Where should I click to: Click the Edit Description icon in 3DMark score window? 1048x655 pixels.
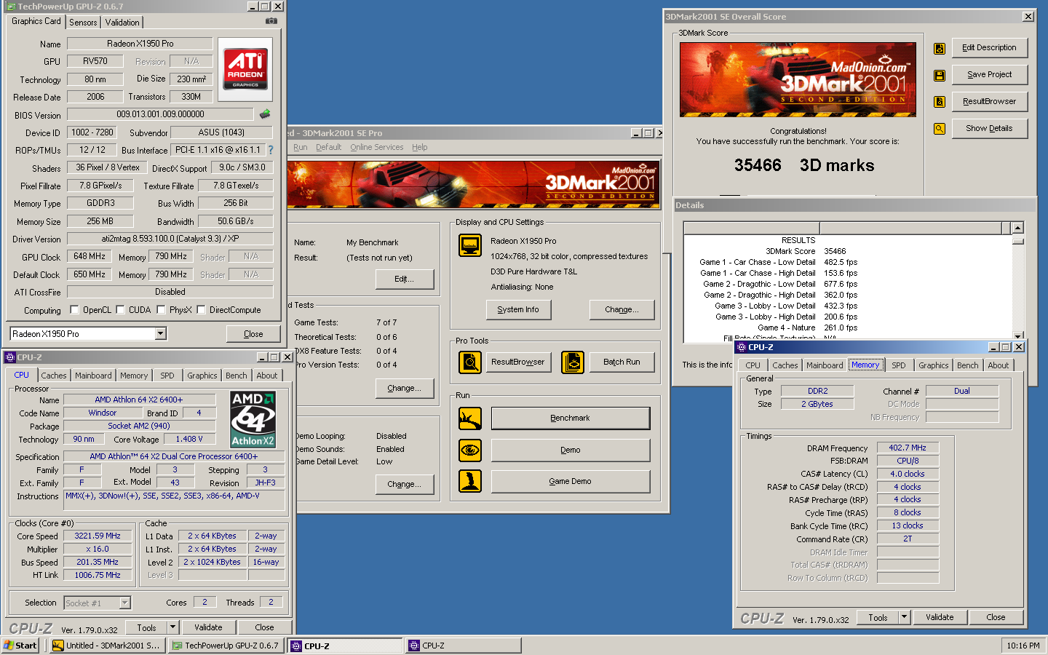click(x=940, y=48)
